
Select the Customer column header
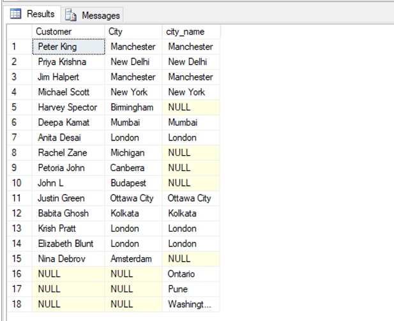point(68,32)
